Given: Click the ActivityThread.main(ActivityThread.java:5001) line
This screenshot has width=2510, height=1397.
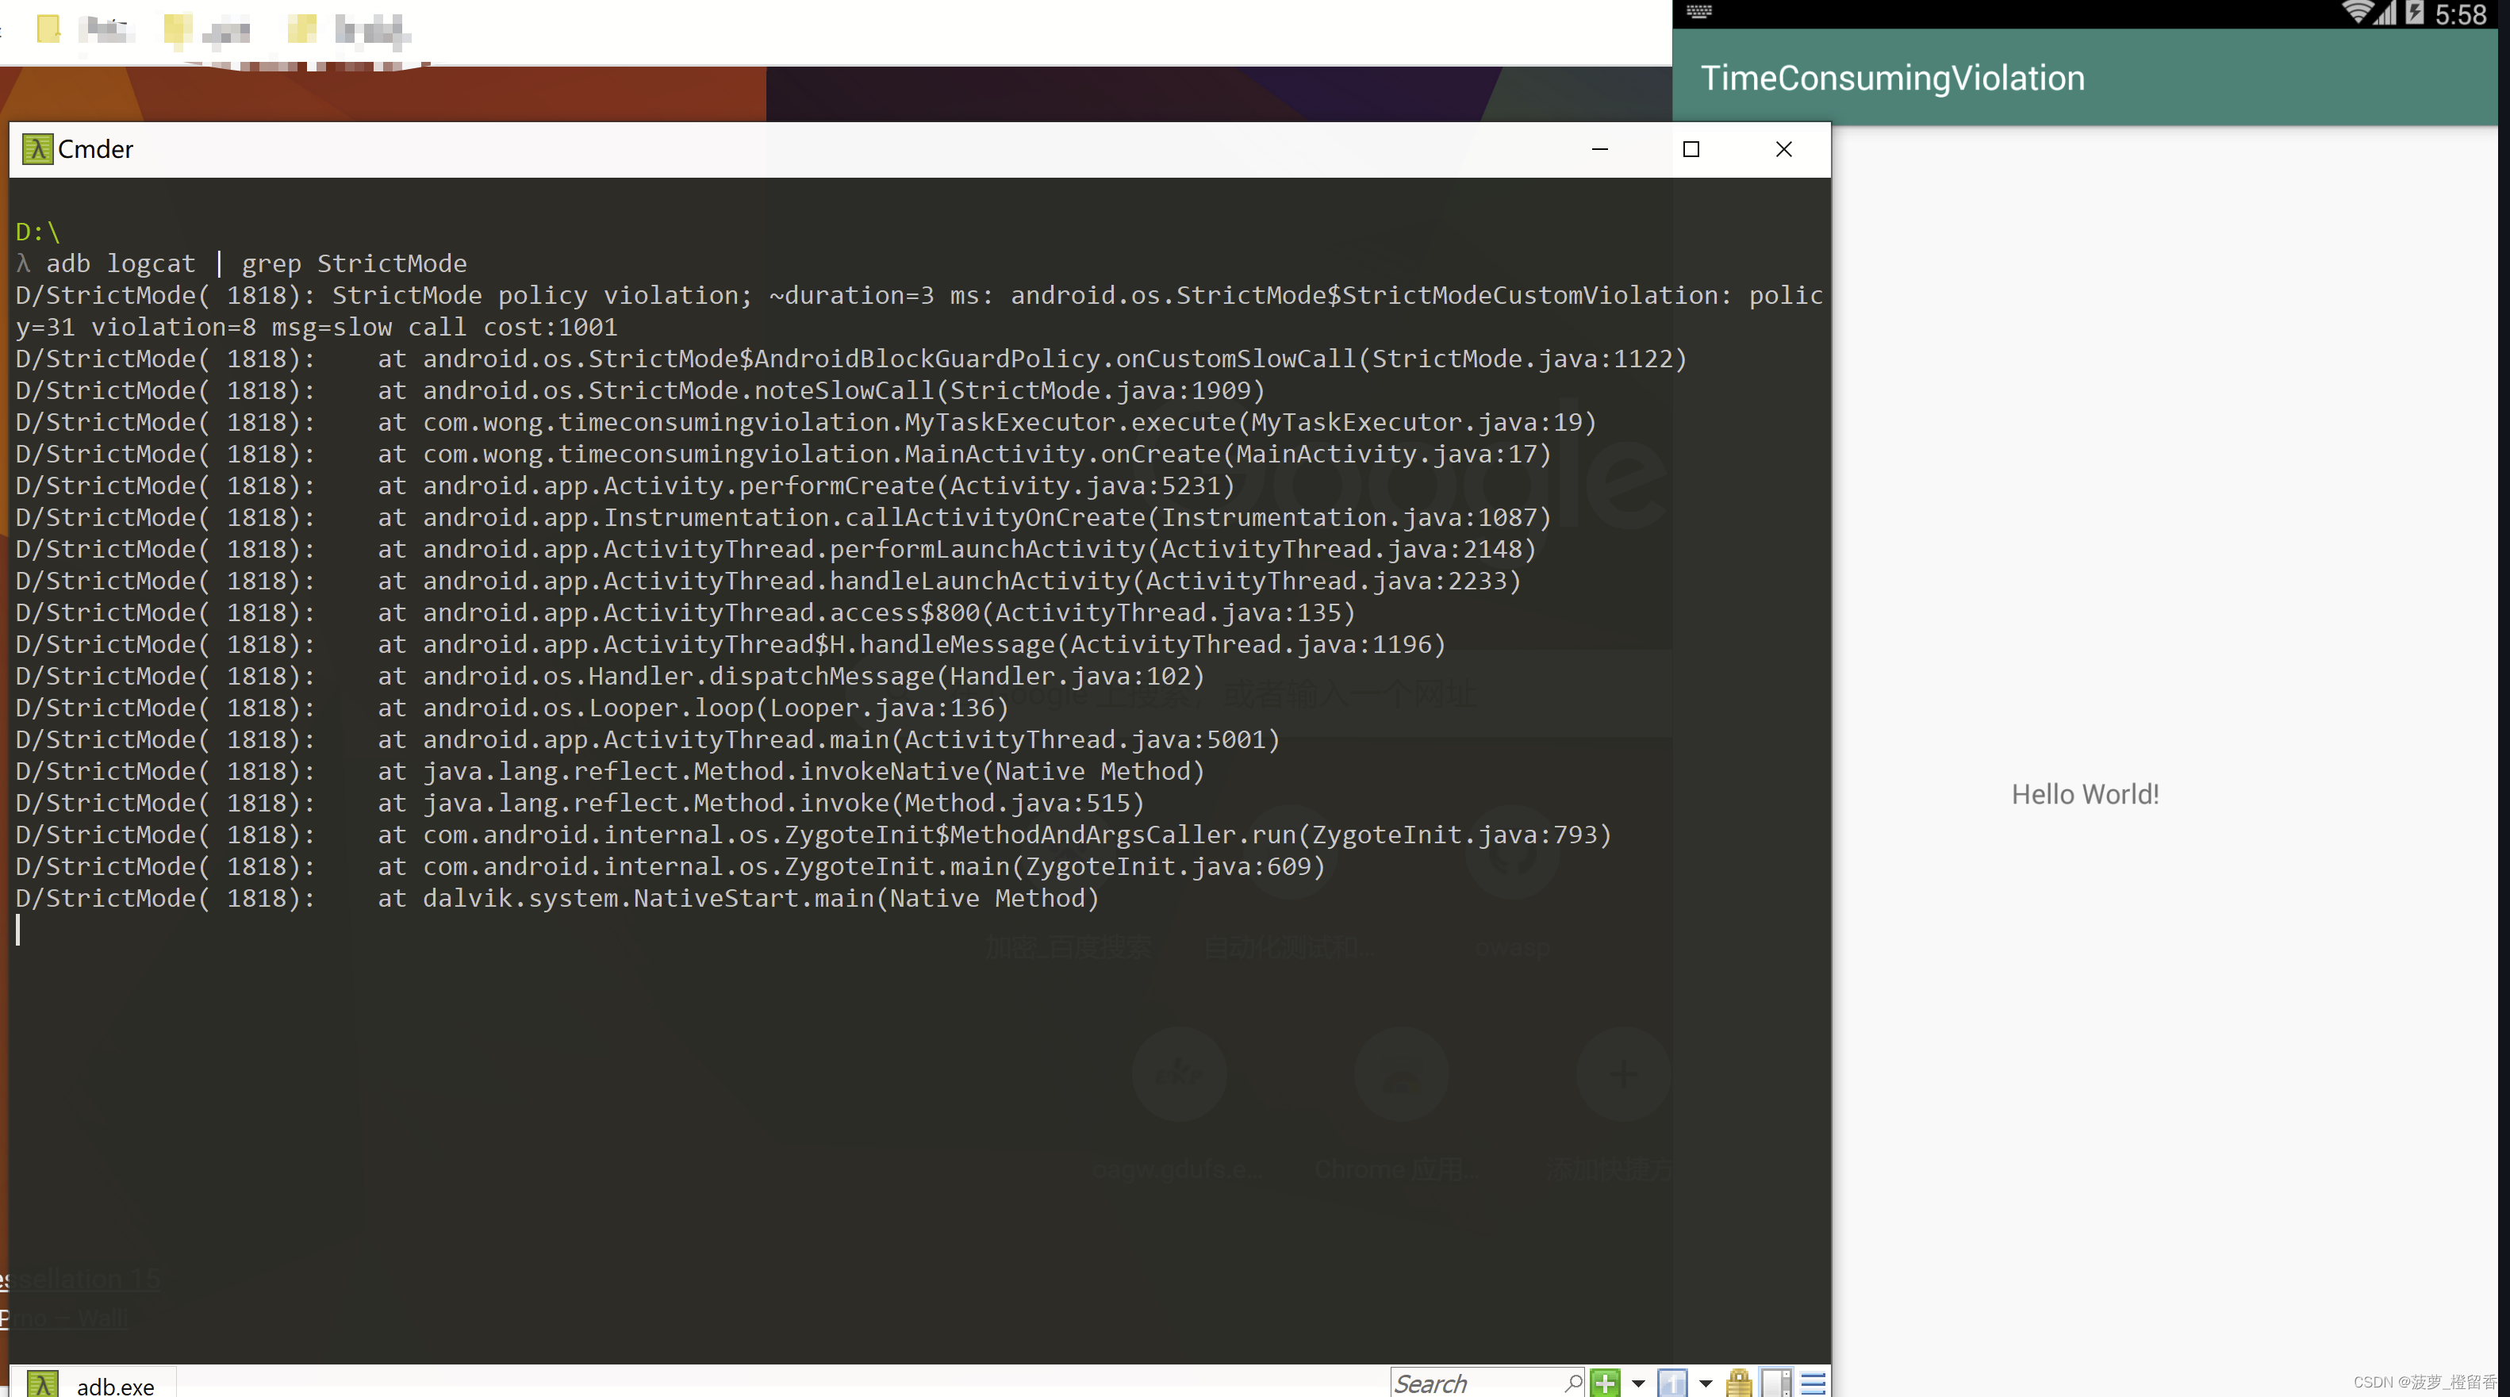Looking at the screenshot, I should pyautogui.click(x=647, y=739).
